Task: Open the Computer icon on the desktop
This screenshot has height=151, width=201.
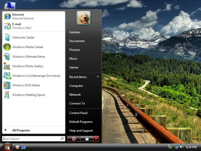Action: coord(10,5)
